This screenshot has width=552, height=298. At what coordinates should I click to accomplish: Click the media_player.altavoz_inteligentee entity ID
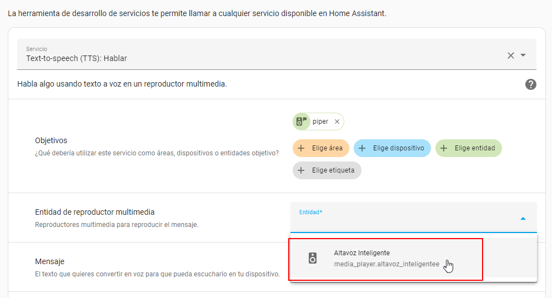point(387,264)
